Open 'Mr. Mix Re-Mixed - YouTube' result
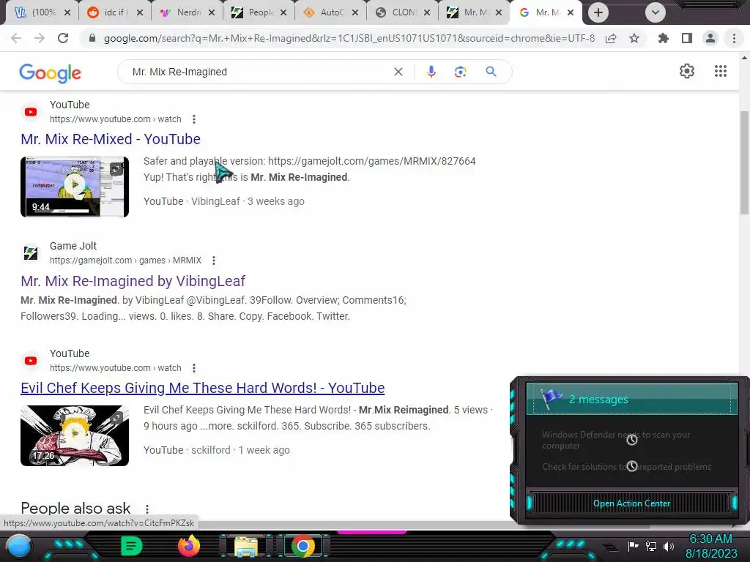The height and width of the screenshot is (562, 750). 111,139
